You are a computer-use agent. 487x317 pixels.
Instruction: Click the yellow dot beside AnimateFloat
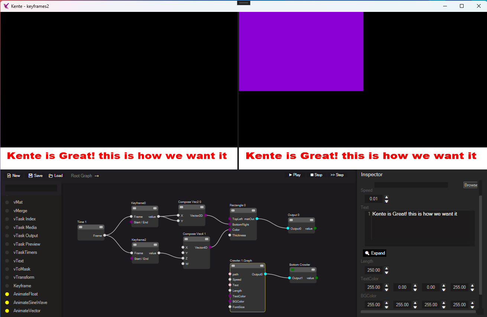click(x=7, y=294)
